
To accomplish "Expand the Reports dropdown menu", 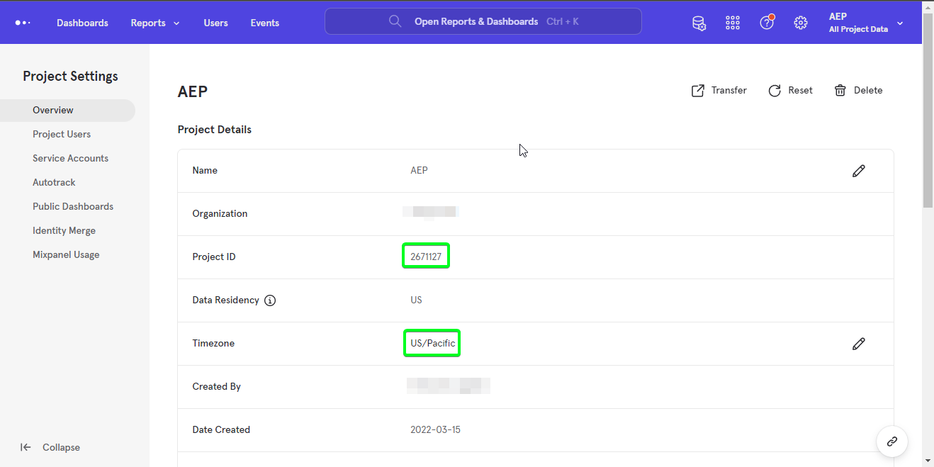I will (x=155, y=23).
